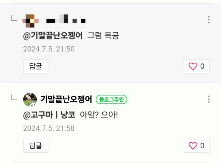Click the green 블로그주인 badge
221x167 pixels.
click(112, 100)
